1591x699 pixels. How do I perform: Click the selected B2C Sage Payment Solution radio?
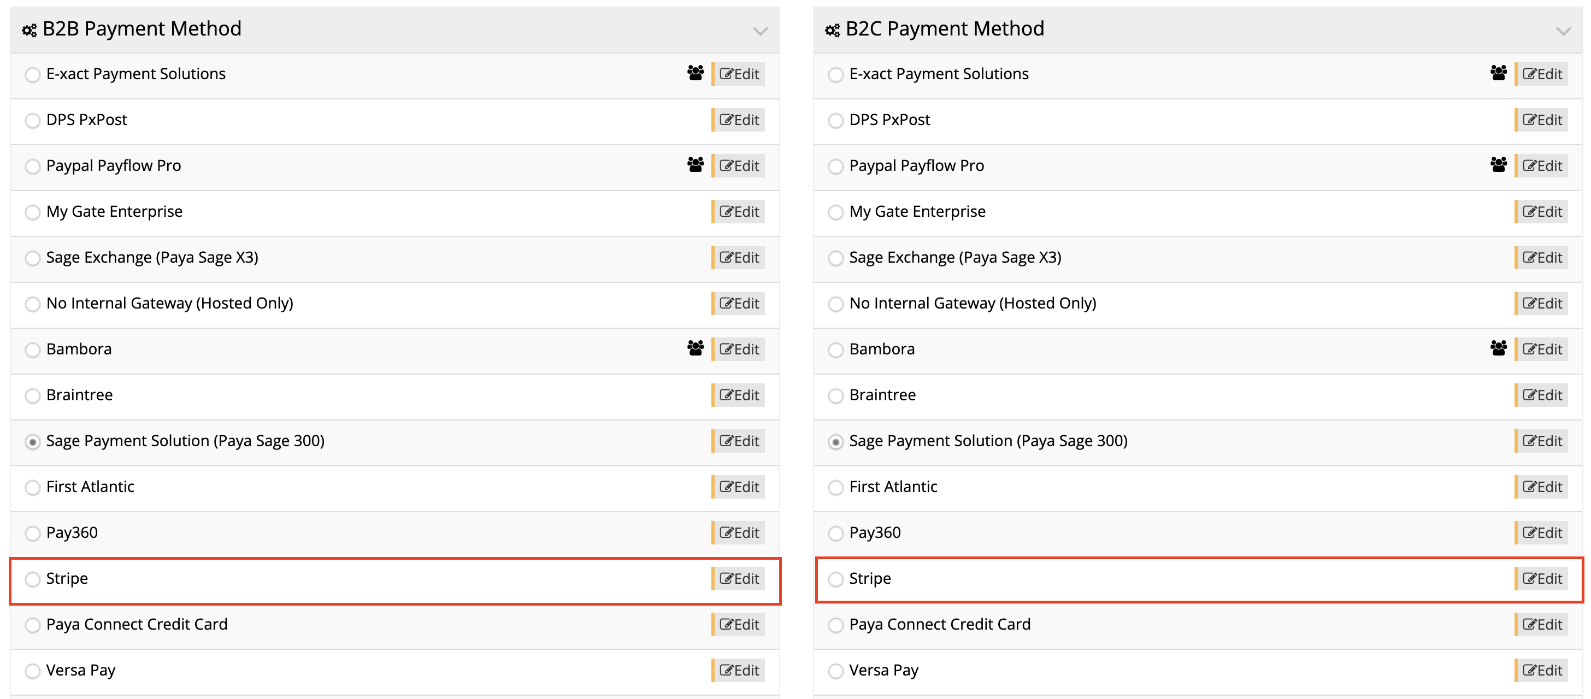835,442
